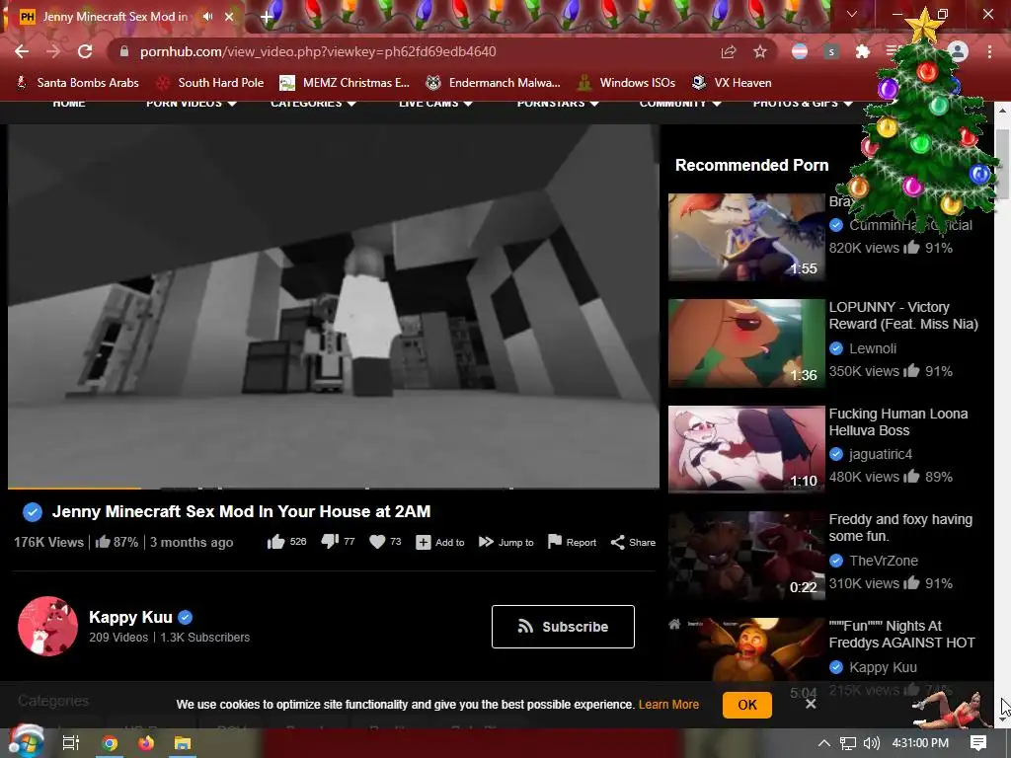Open the Windows ISOs bookmark
Image resolution: width=1011 pixels, height=758 pixels.
pos(627,83)
